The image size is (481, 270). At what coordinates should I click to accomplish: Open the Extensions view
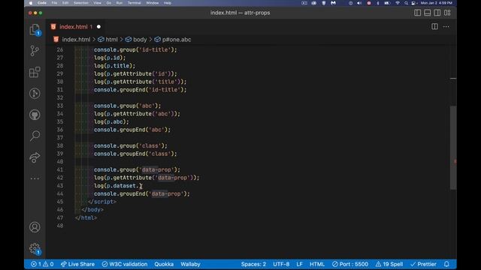pyautogui.click(x=35, y=72)
